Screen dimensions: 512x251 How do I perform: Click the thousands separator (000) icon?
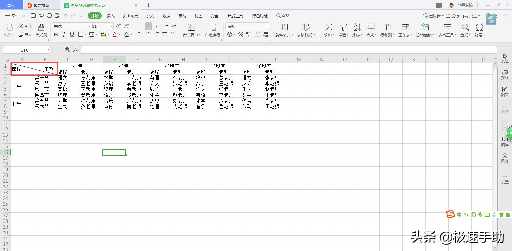(249, 34)
